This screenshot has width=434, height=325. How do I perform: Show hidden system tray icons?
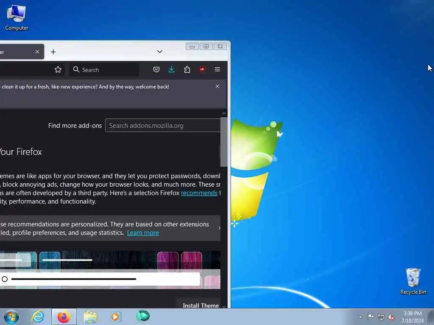pos(360,317)
